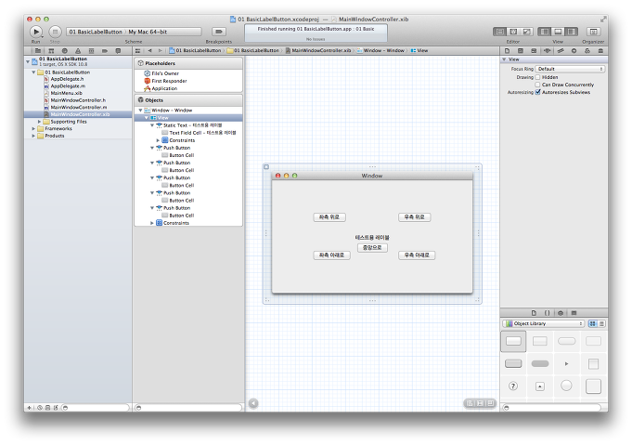Click the 우측 위로 button in canvas
Image resolution: width=632 pixels, height=445 pixels.
[414, 217]
